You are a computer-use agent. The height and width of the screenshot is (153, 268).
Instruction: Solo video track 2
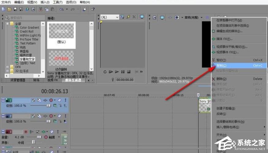(x=65, y=116)
